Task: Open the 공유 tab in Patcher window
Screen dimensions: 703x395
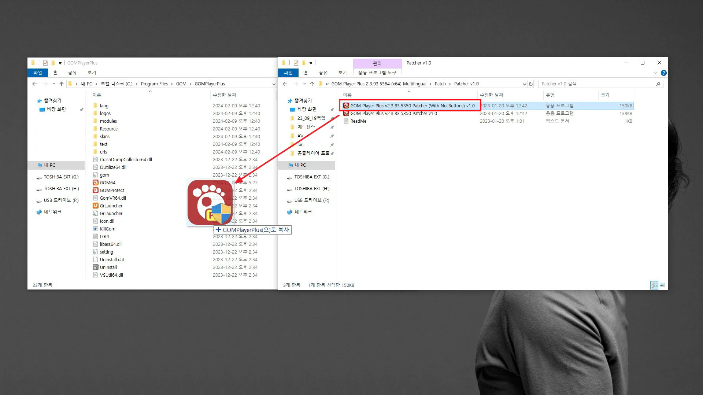Action: (323, 73)
